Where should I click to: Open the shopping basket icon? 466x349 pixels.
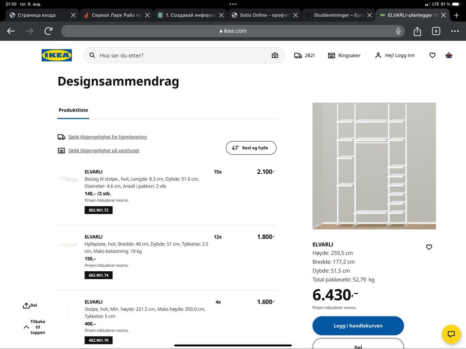coord(449,55)
